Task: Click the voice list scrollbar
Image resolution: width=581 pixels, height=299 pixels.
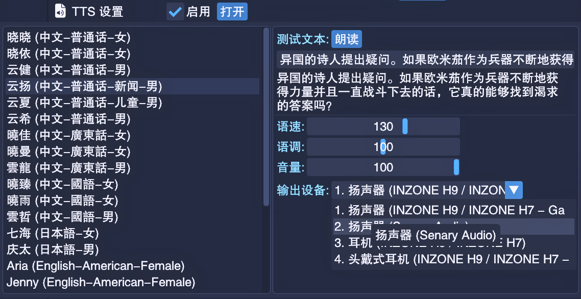Action: 266,117
